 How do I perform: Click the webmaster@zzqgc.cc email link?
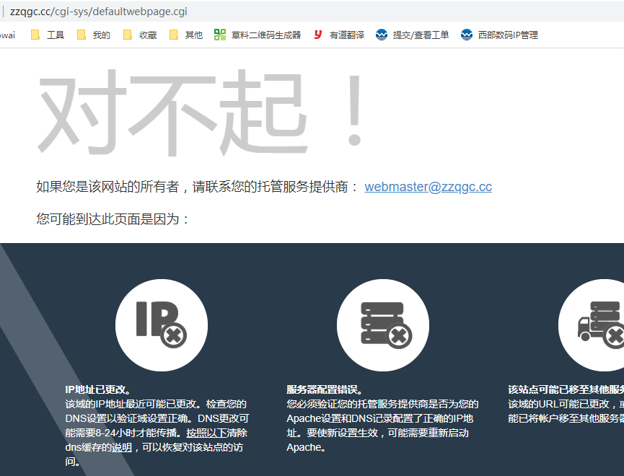428,187
